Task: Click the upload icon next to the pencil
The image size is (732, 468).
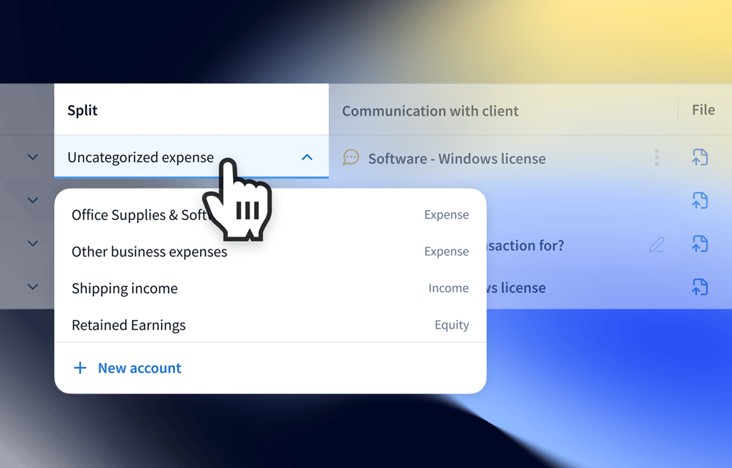Action: click(x=700, y=244)
